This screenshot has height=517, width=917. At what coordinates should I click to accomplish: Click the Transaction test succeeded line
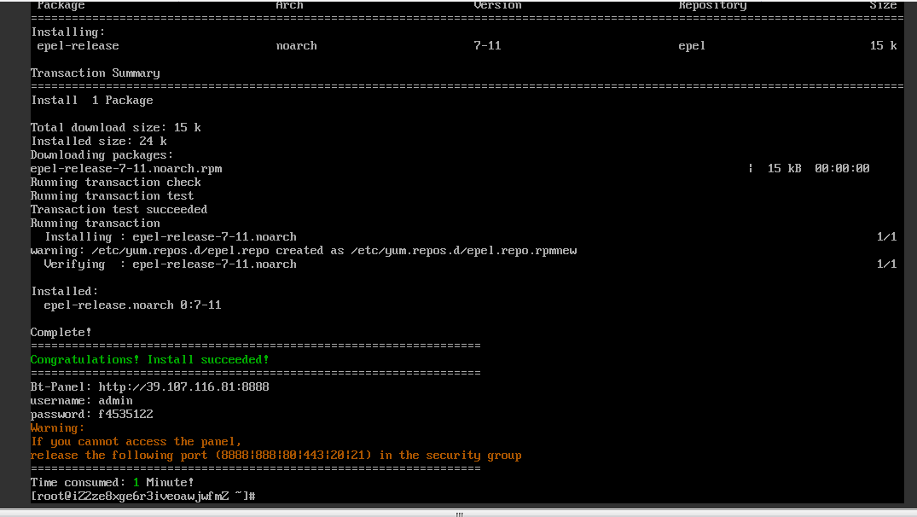119,209
